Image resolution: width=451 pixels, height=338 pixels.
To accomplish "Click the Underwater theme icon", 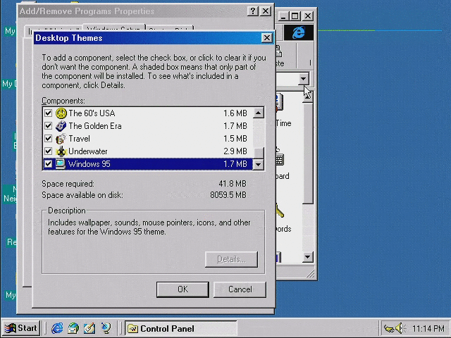I will point(61,151).
